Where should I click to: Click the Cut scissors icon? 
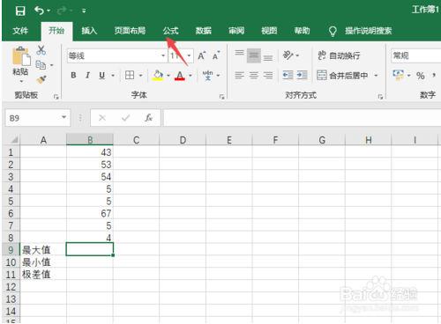pos(41,50)
